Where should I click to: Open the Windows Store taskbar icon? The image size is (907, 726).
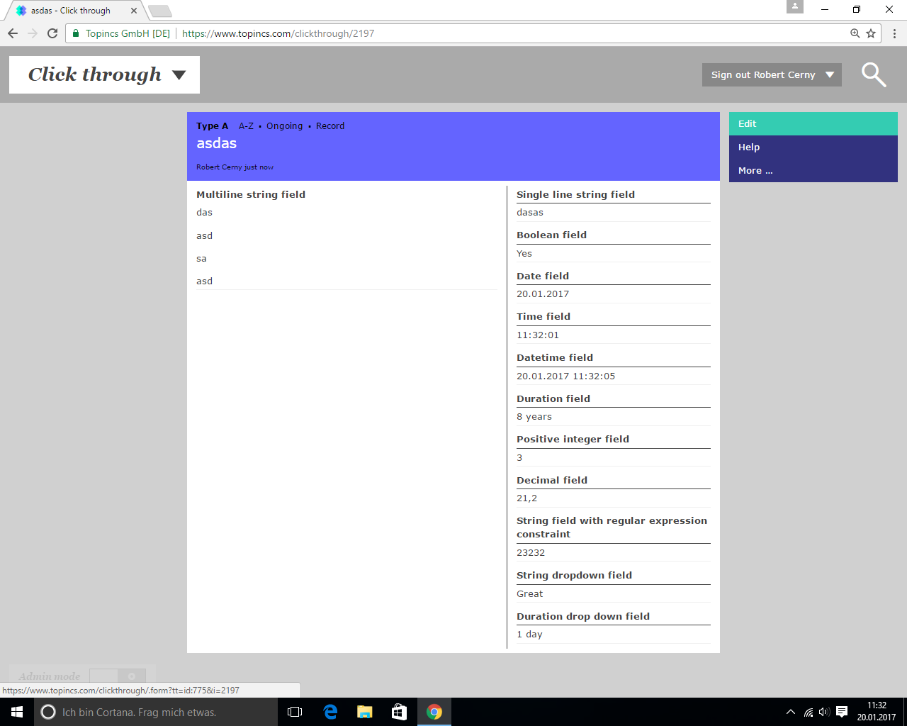pos(399,712)
